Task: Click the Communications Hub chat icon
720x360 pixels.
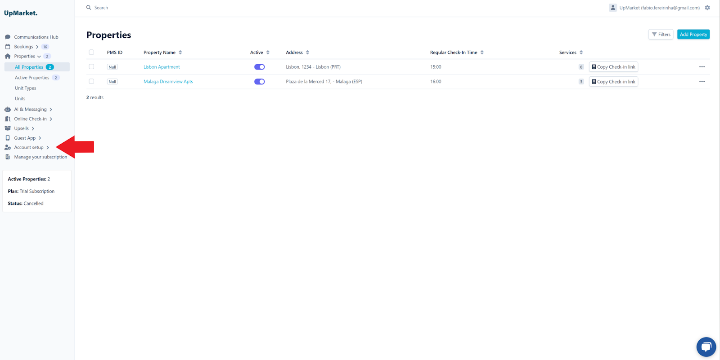Action: [x=8, y=37]
